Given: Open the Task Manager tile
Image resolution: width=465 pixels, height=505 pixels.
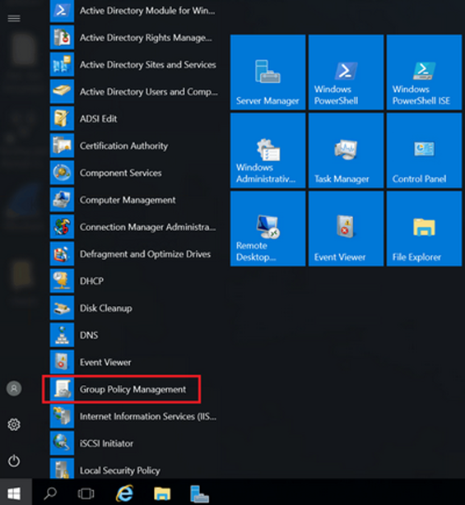Looking at the screenshot, I should [346, 151].
